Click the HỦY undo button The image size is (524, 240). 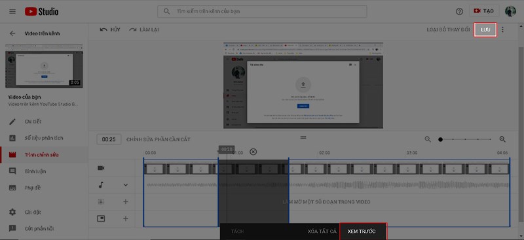(110, 29)
